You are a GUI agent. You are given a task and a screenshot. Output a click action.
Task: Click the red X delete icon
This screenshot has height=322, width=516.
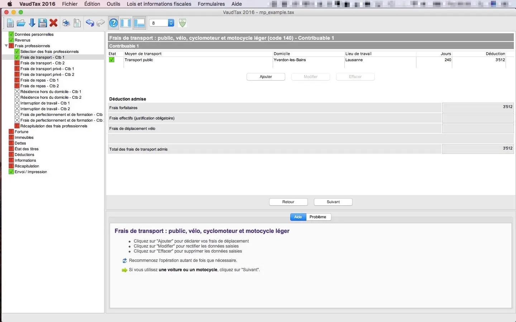click(x=53, y=23)
